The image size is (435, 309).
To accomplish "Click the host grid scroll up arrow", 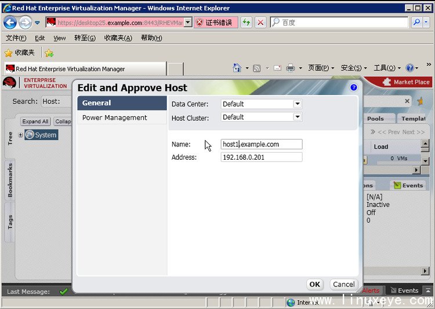I will 425,144.
